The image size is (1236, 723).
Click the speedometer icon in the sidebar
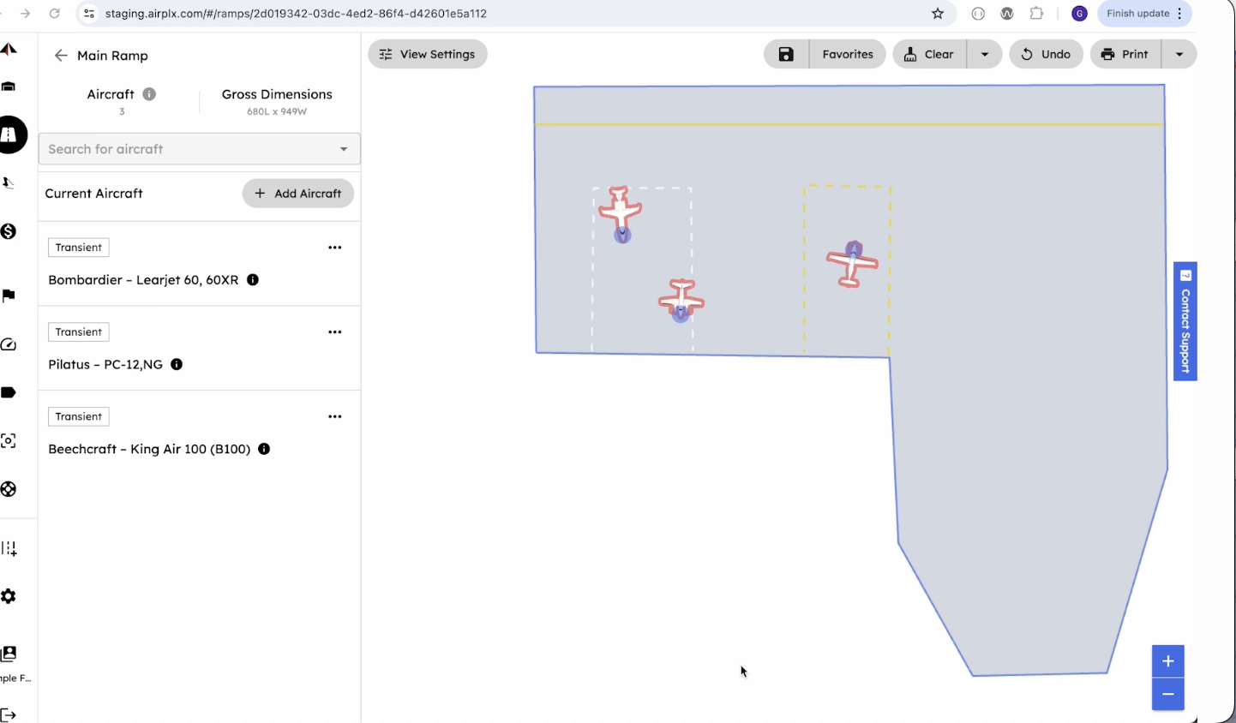pos(9,344)
